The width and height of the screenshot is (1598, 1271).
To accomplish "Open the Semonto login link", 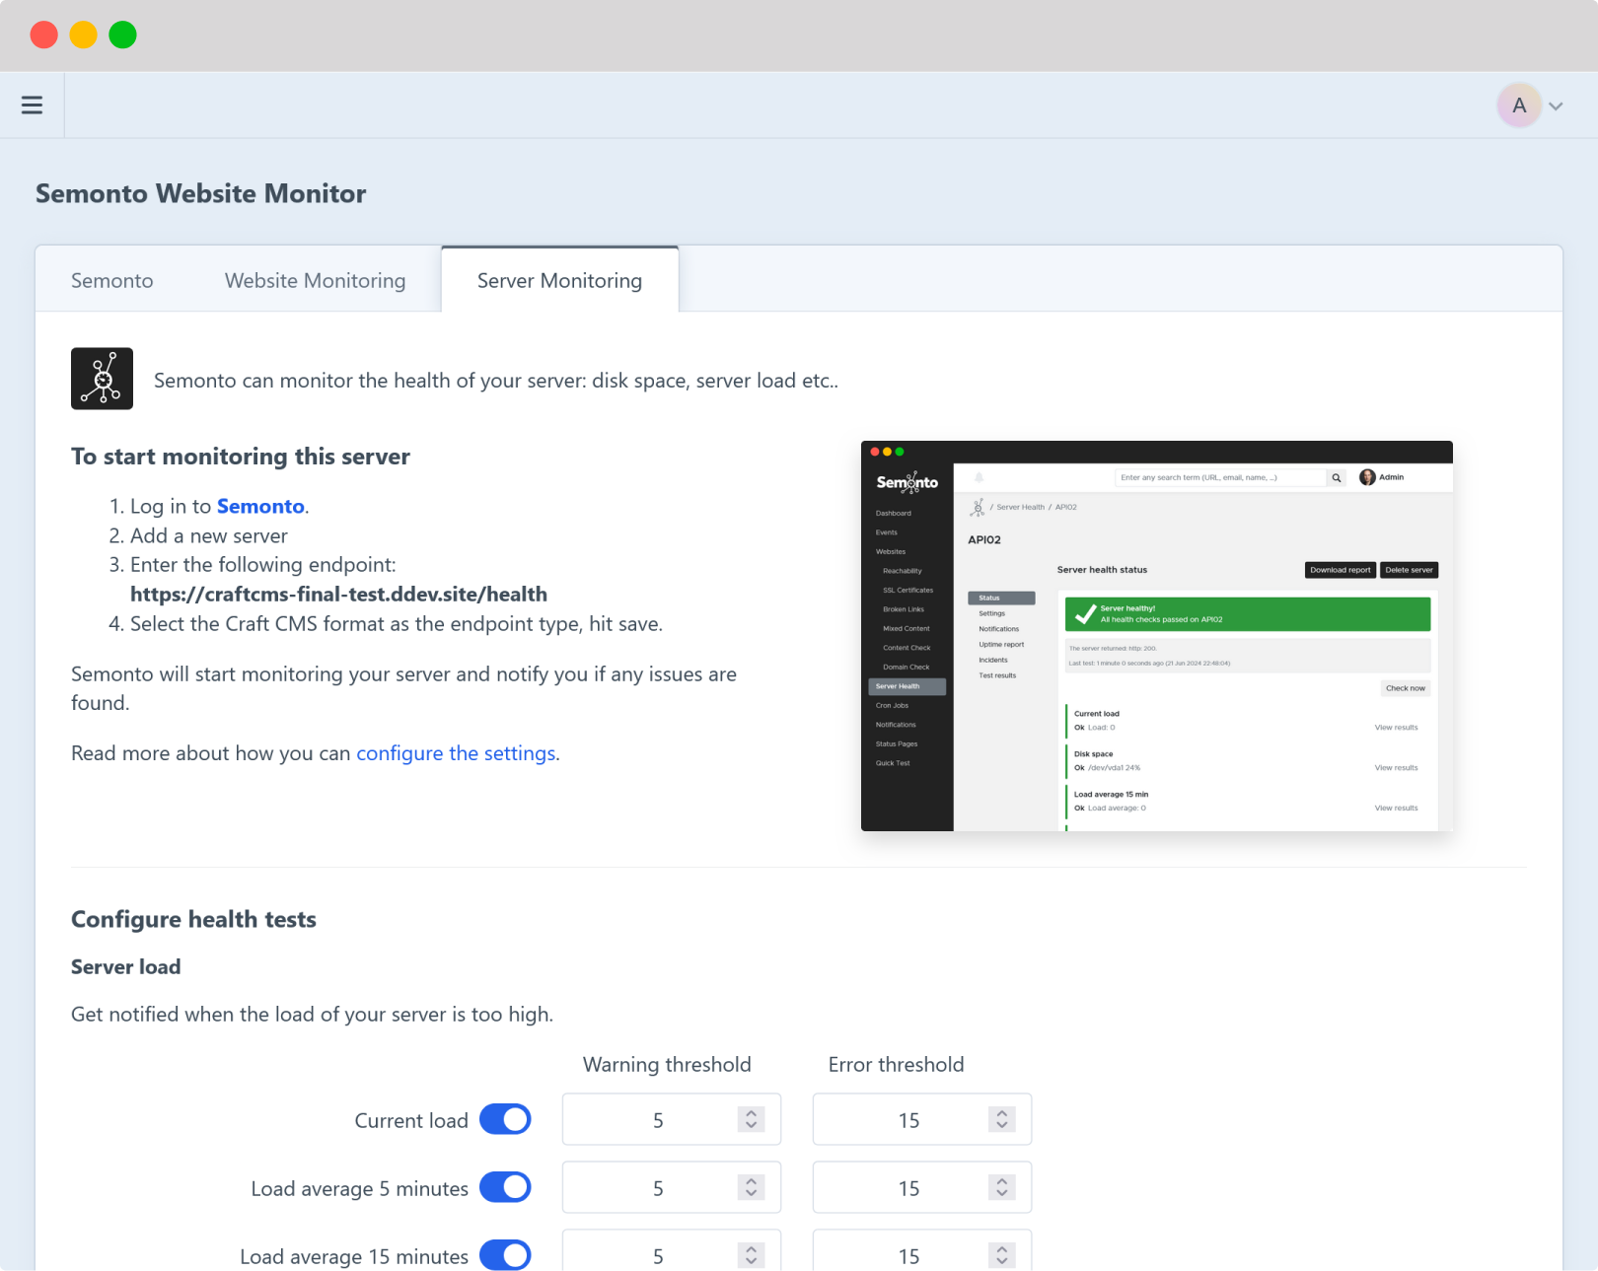I will click(260, 506).
